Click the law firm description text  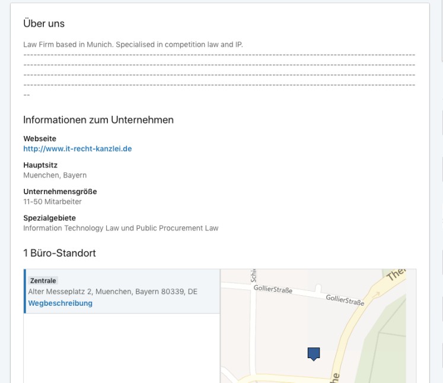tap(133, 45)
